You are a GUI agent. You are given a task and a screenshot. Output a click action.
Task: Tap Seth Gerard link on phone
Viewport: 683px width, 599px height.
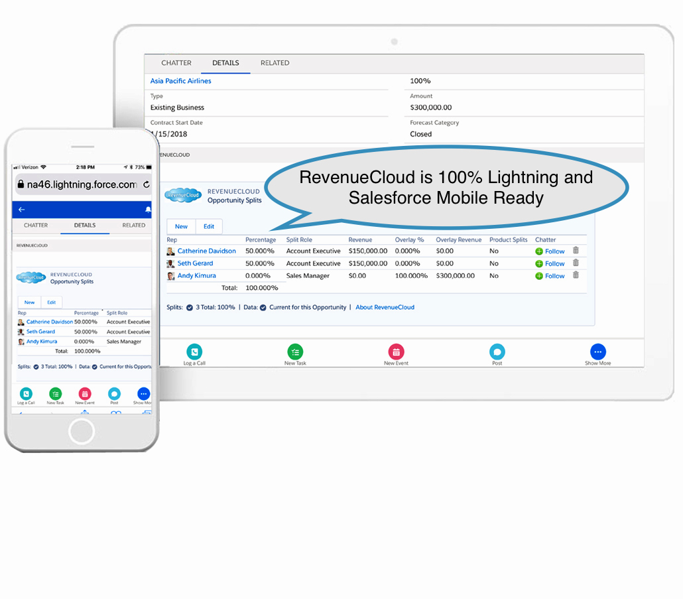coord(40,332)
